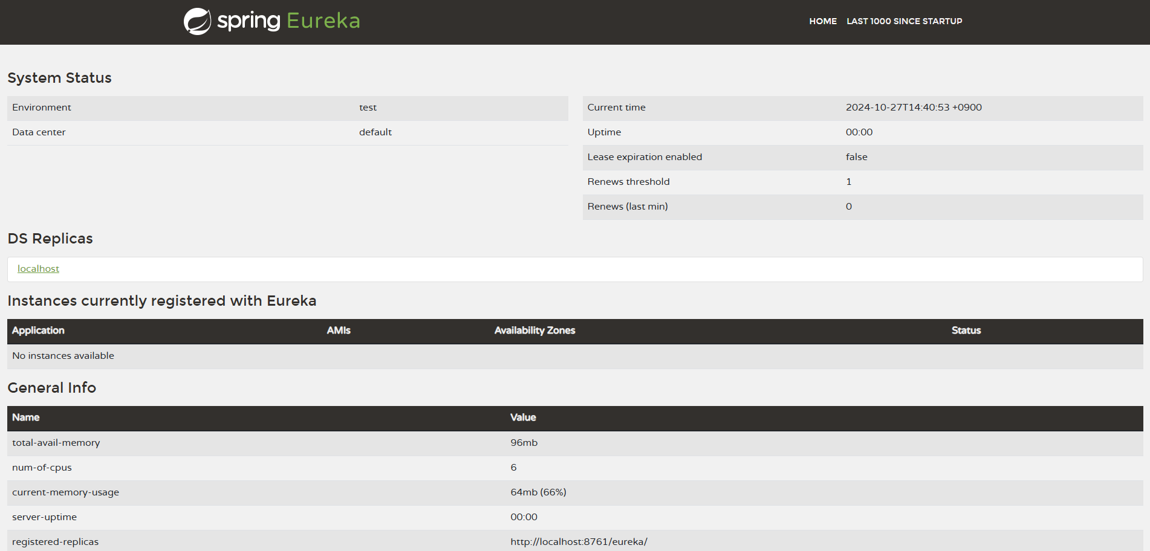
Task: Select the Renews (last min) value 0
Action: click(x=848, y=207)
